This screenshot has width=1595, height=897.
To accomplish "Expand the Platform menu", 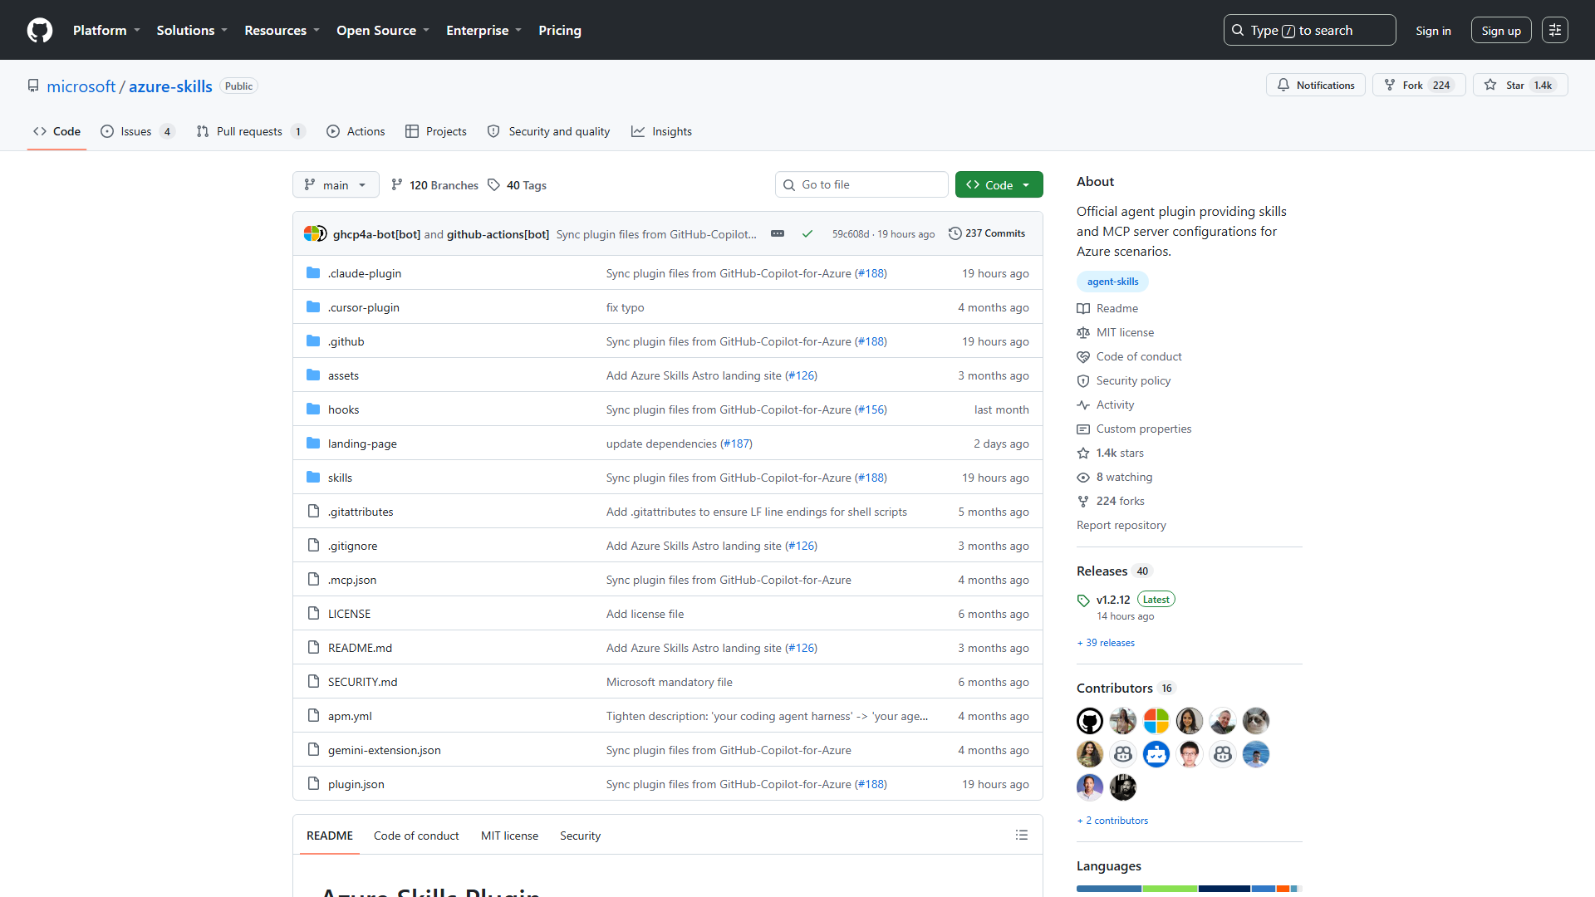I will click(106, 30).
